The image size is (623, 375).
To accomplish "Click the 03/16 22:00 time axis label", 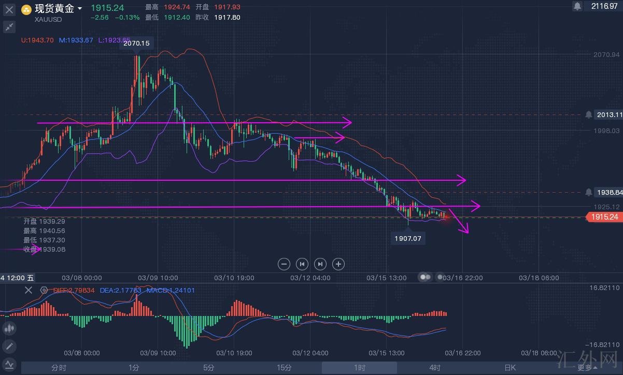I will [463, 278].
